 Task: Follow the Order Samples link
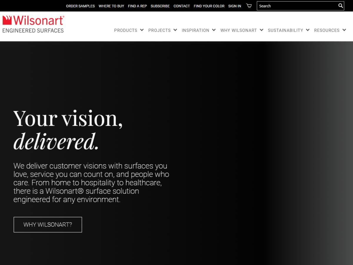pos(80,6)
